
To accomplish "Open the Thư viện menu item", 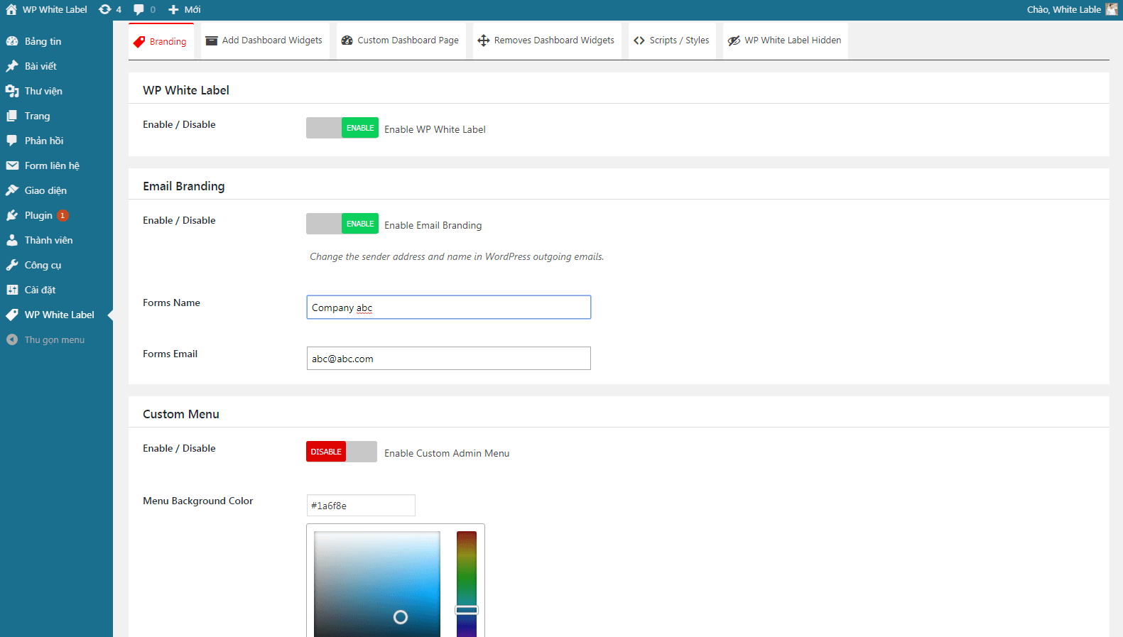I will pos(56,91).
